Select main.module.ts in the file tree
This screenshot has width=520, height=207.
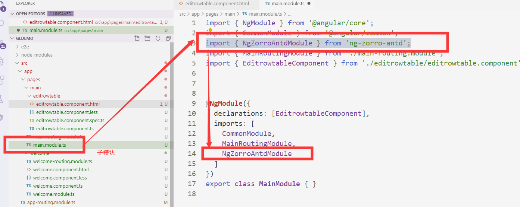(90, 145)
